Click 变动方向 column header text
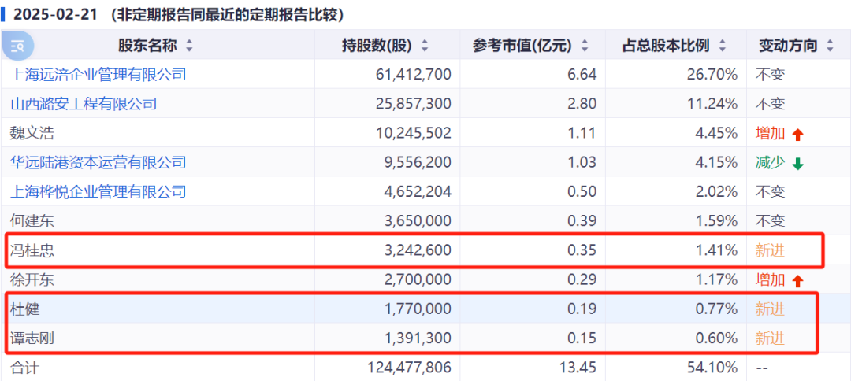The image size is (851, 381). [788, 46]
